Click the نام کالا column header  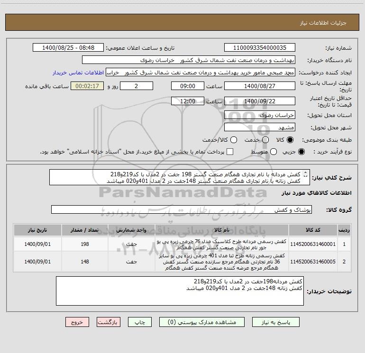(222, 230)
